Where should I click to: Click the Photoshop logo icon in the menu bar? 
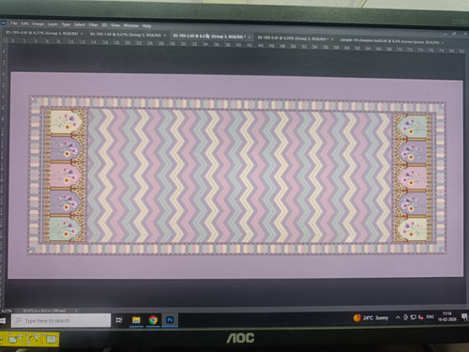point(4,23)
